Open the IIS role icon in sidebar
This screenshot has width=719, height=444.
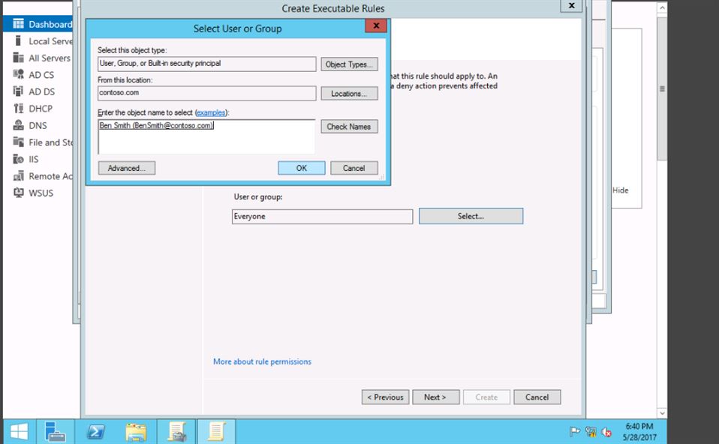[x=18, y=159]
